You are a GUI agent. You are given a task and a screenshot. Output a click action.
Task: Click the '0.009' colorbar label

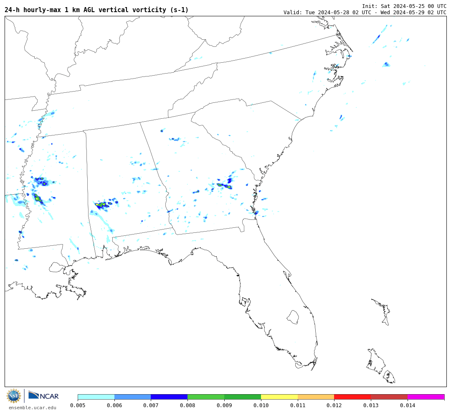click(224, 405)
